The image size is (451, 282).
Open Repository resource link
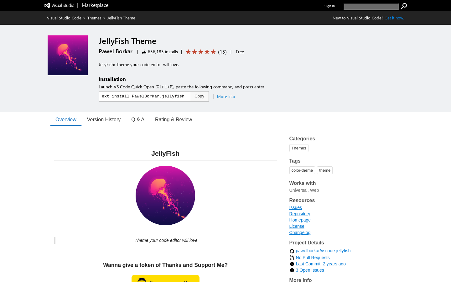tap(300, 214)
